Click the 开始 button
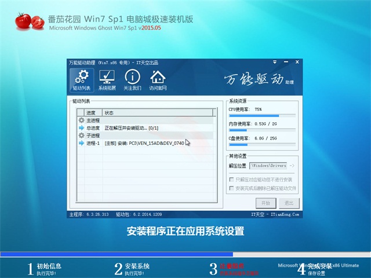Screen dimensions: 371x278 265,203
